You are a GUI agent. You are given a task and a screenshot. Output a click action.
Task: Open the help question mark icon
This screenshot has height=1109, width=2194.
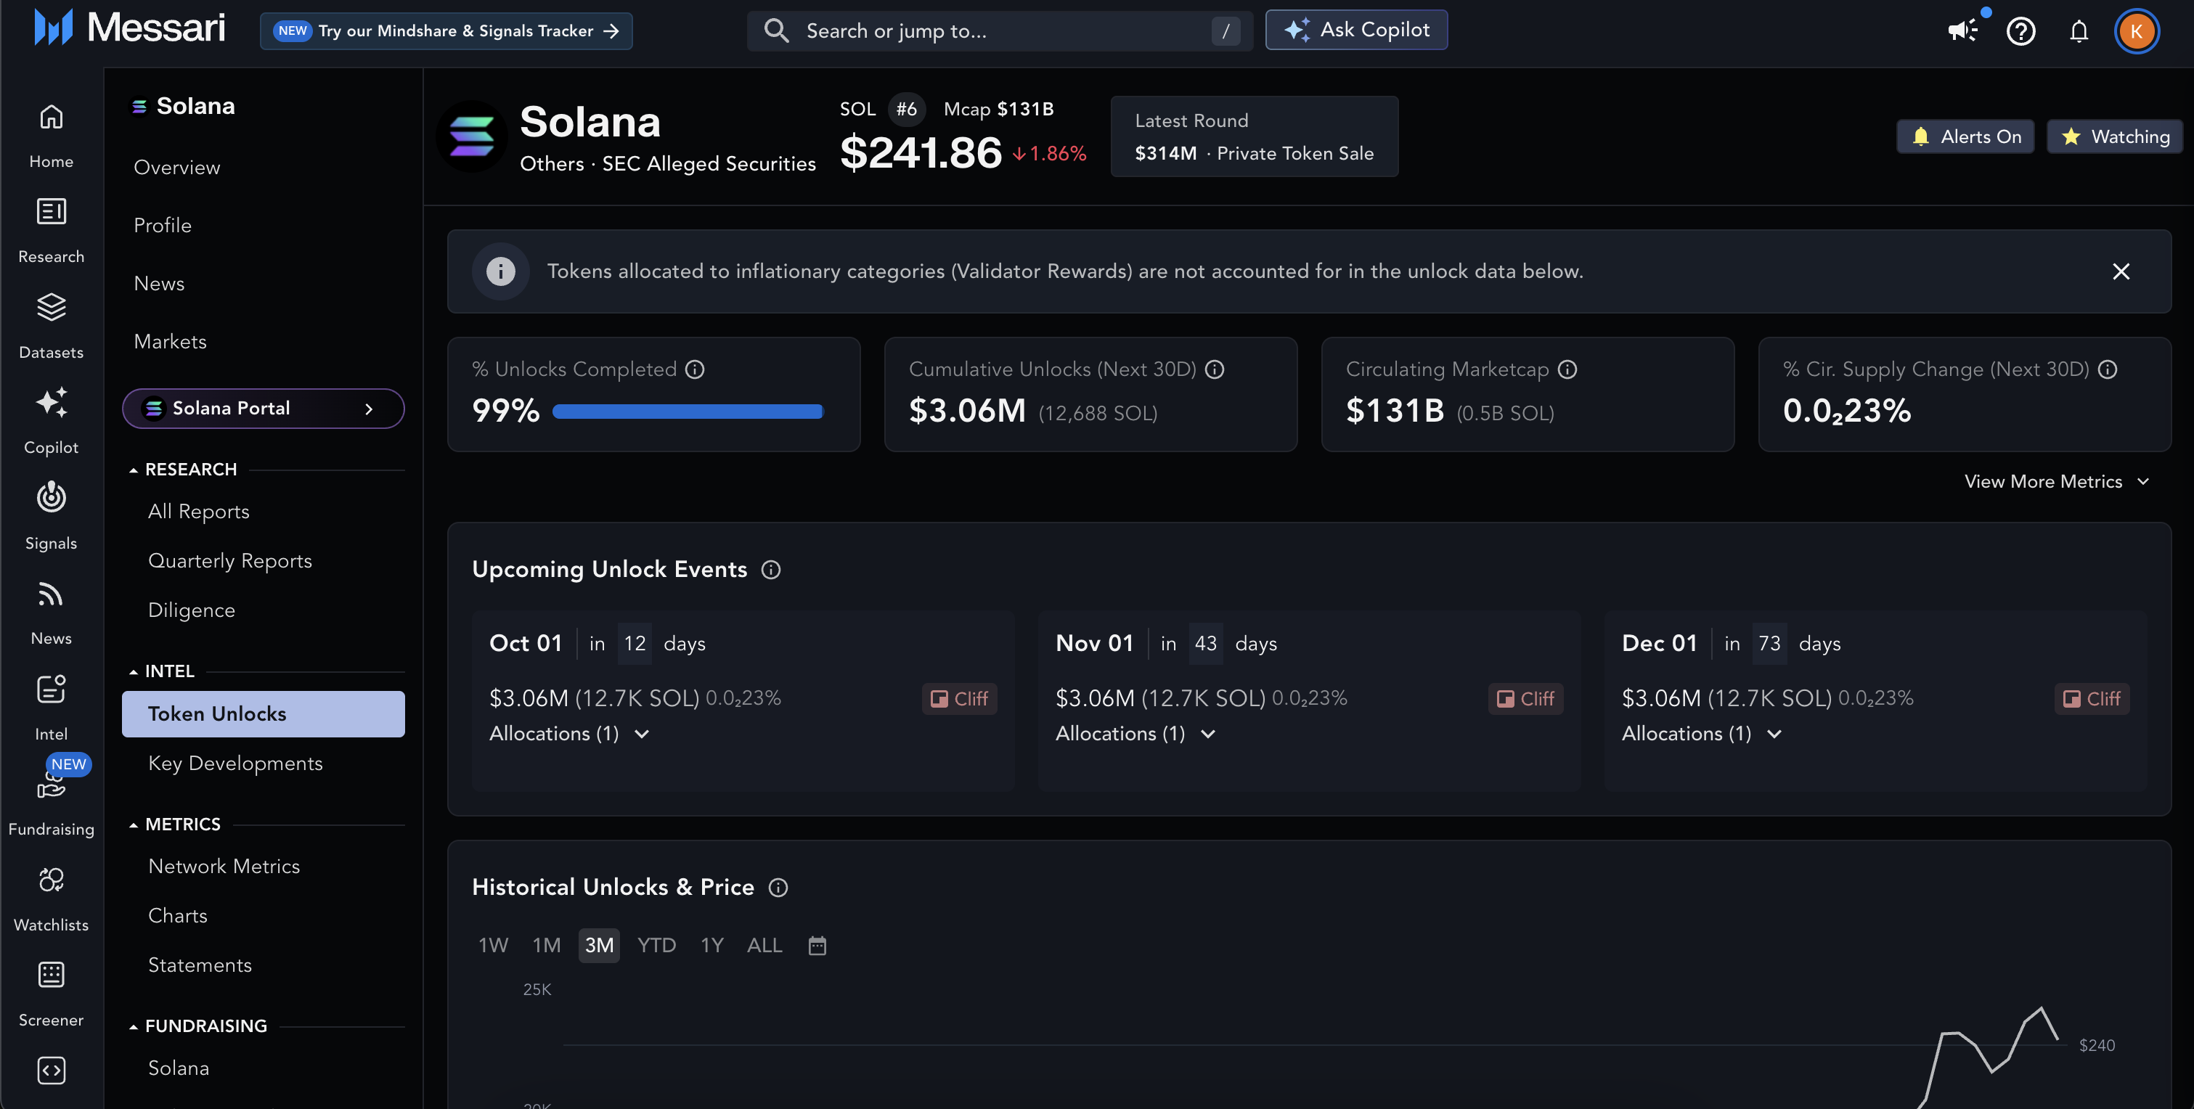pos(2021,31)
